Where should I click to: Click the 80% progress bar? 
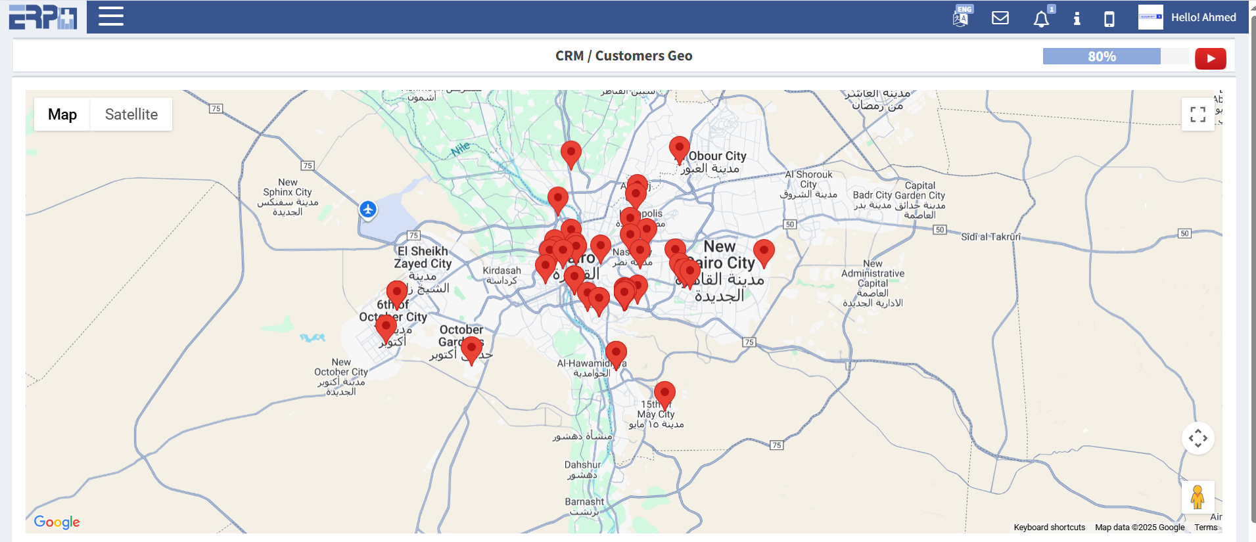click(x=1102, y=56)
